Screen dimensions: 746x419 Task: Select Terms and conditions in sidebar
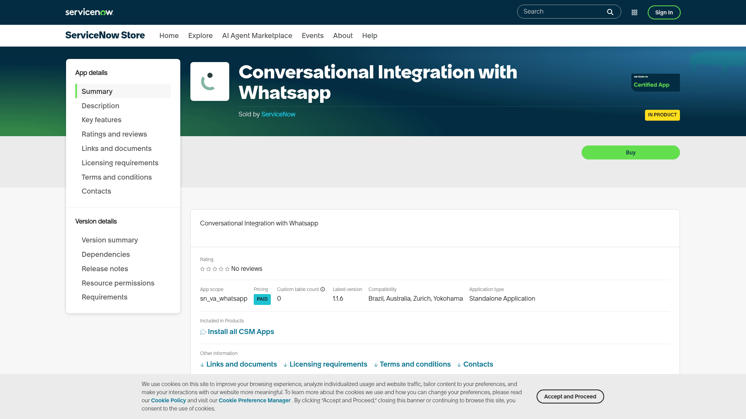(x=117, y=177)
